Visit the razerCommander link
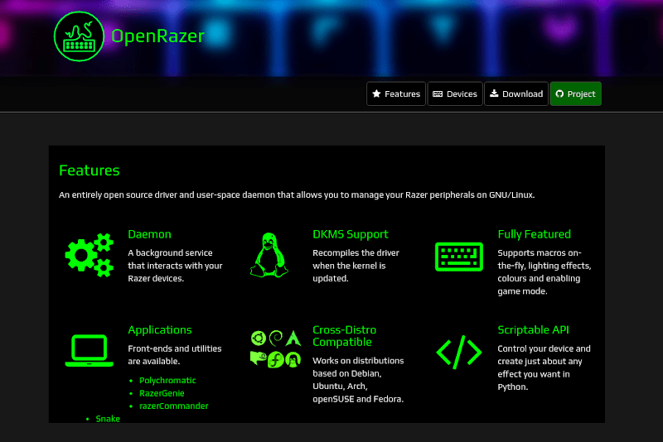 173,406
